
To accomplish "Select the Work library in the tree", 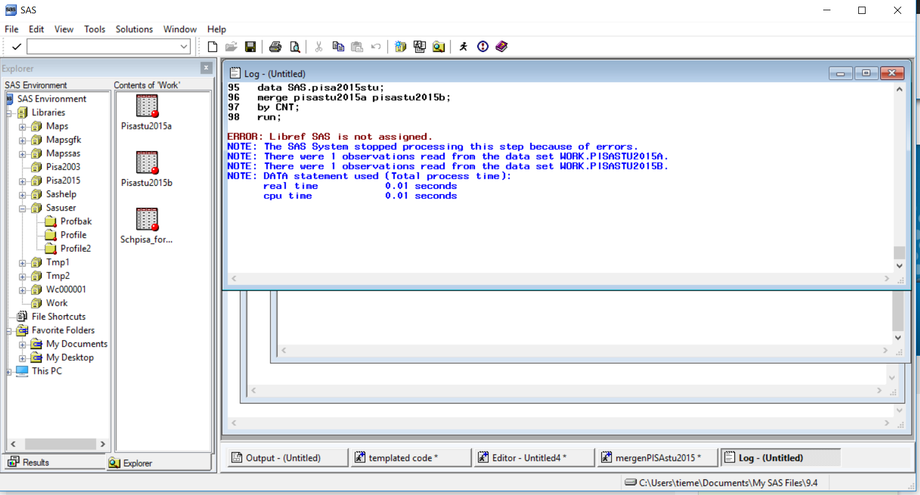I will point(57,303).
